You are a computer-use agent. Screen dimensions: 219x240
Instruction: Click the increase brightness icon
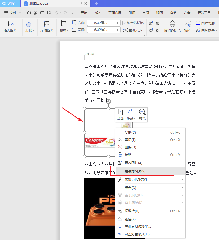coord(151,30)
